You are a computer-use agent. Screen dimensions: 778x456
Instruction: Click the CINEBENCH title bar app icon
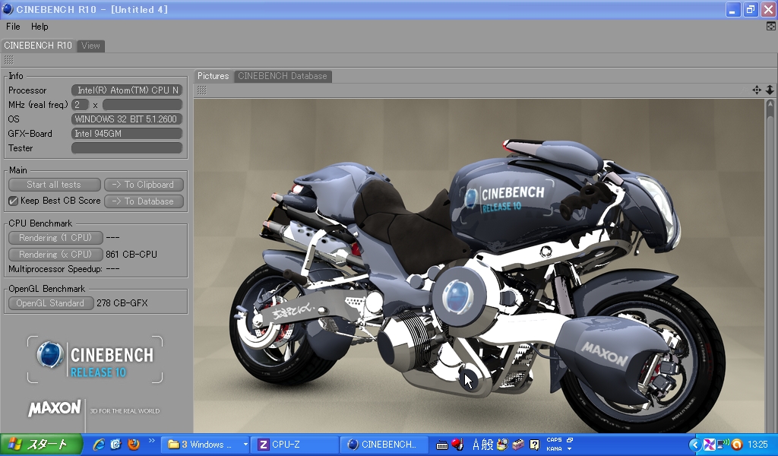pos(8,9)
